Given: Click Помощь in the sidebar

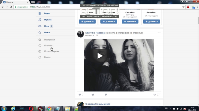Looking at the screenshot, I should 48,46.
